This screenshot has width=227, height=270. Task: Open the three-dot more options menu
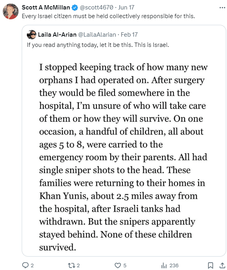222,8
